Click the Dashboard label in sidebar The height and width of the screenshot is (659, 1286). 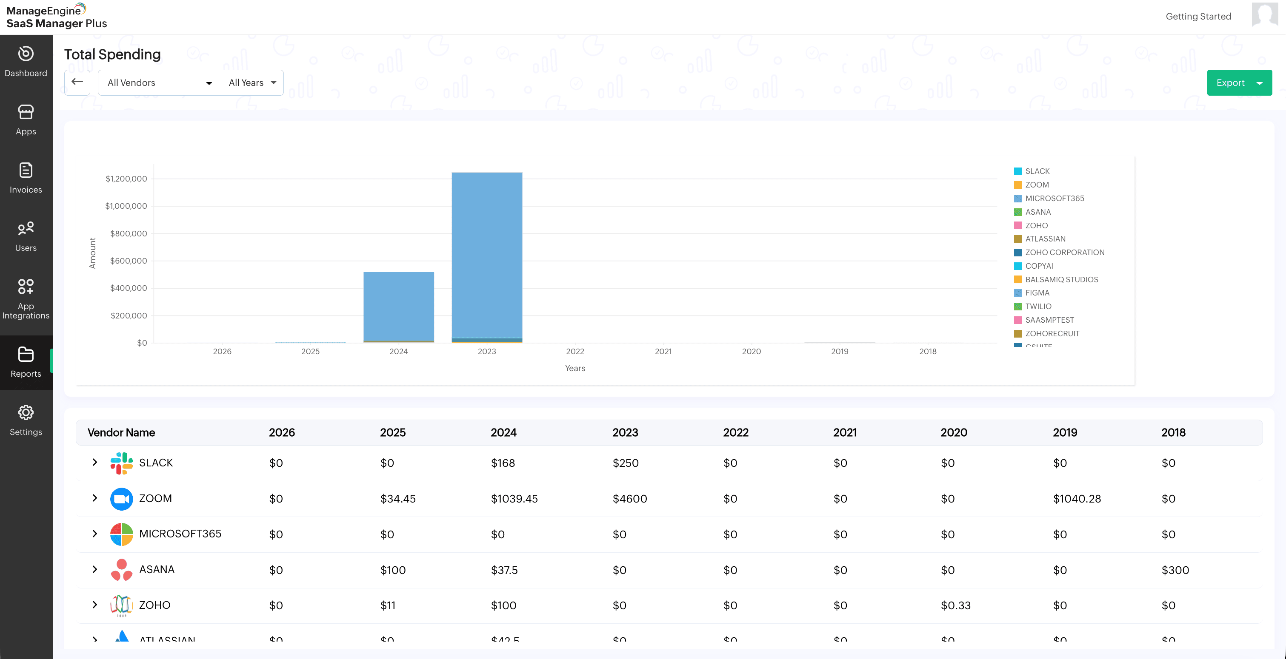[x=26, y=73]
